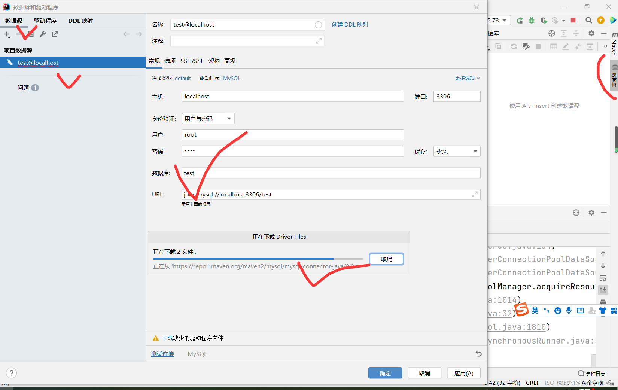Click the default connection type link

coord(183,78)
